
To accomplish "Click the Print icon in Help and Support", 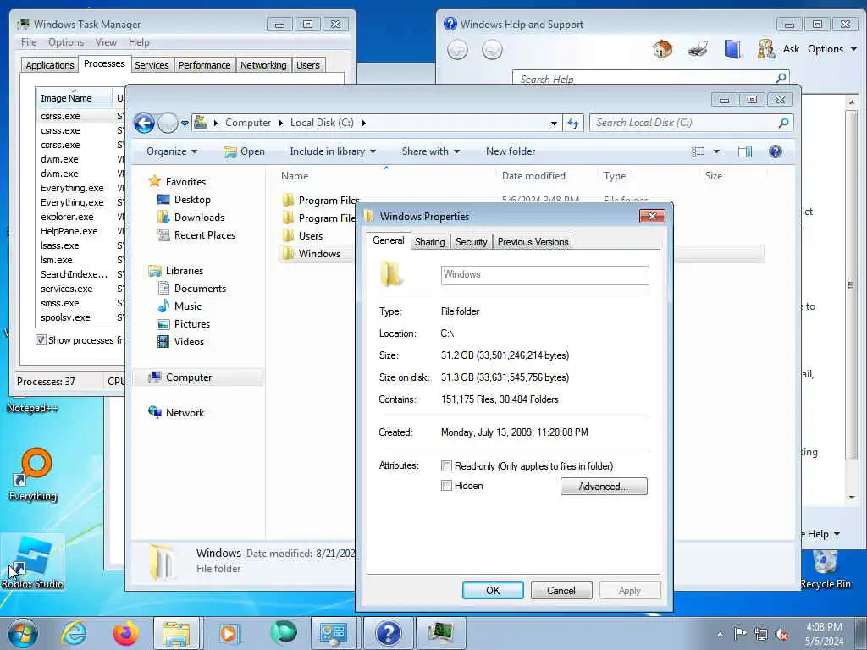I will point(698,49).
